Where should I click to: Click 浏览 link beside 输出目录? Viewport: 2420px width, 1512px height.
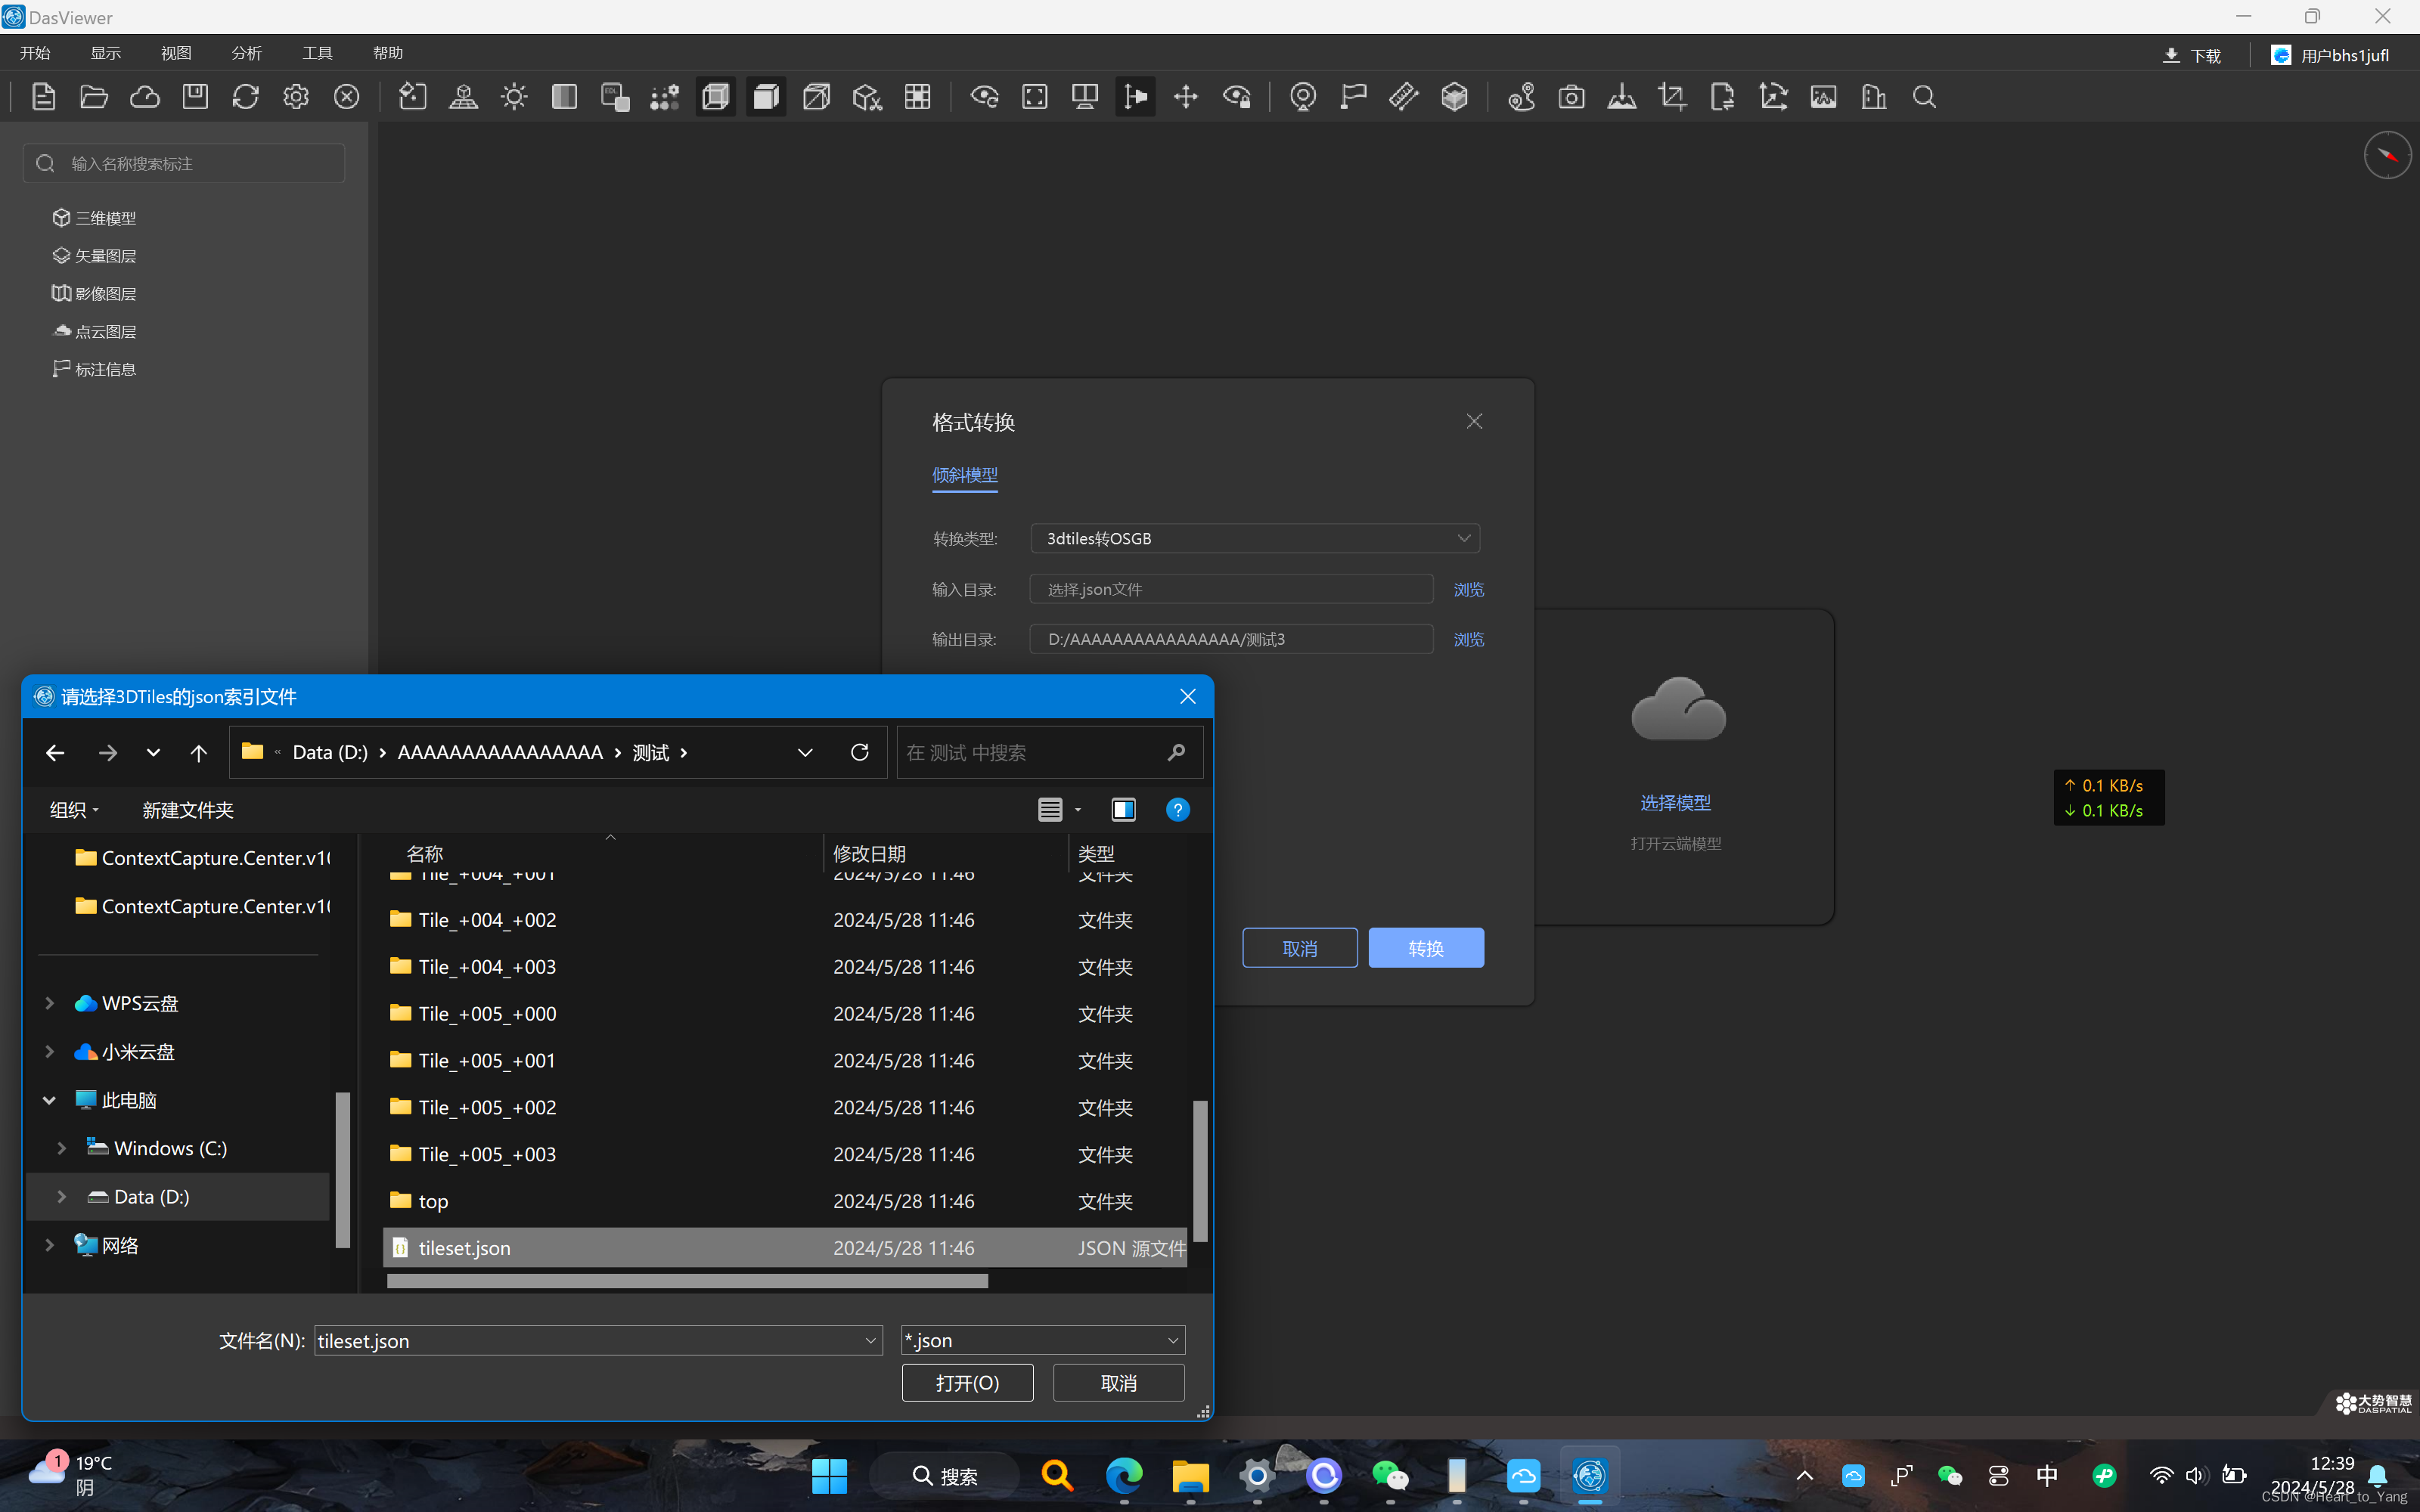tap(1468, 640)
